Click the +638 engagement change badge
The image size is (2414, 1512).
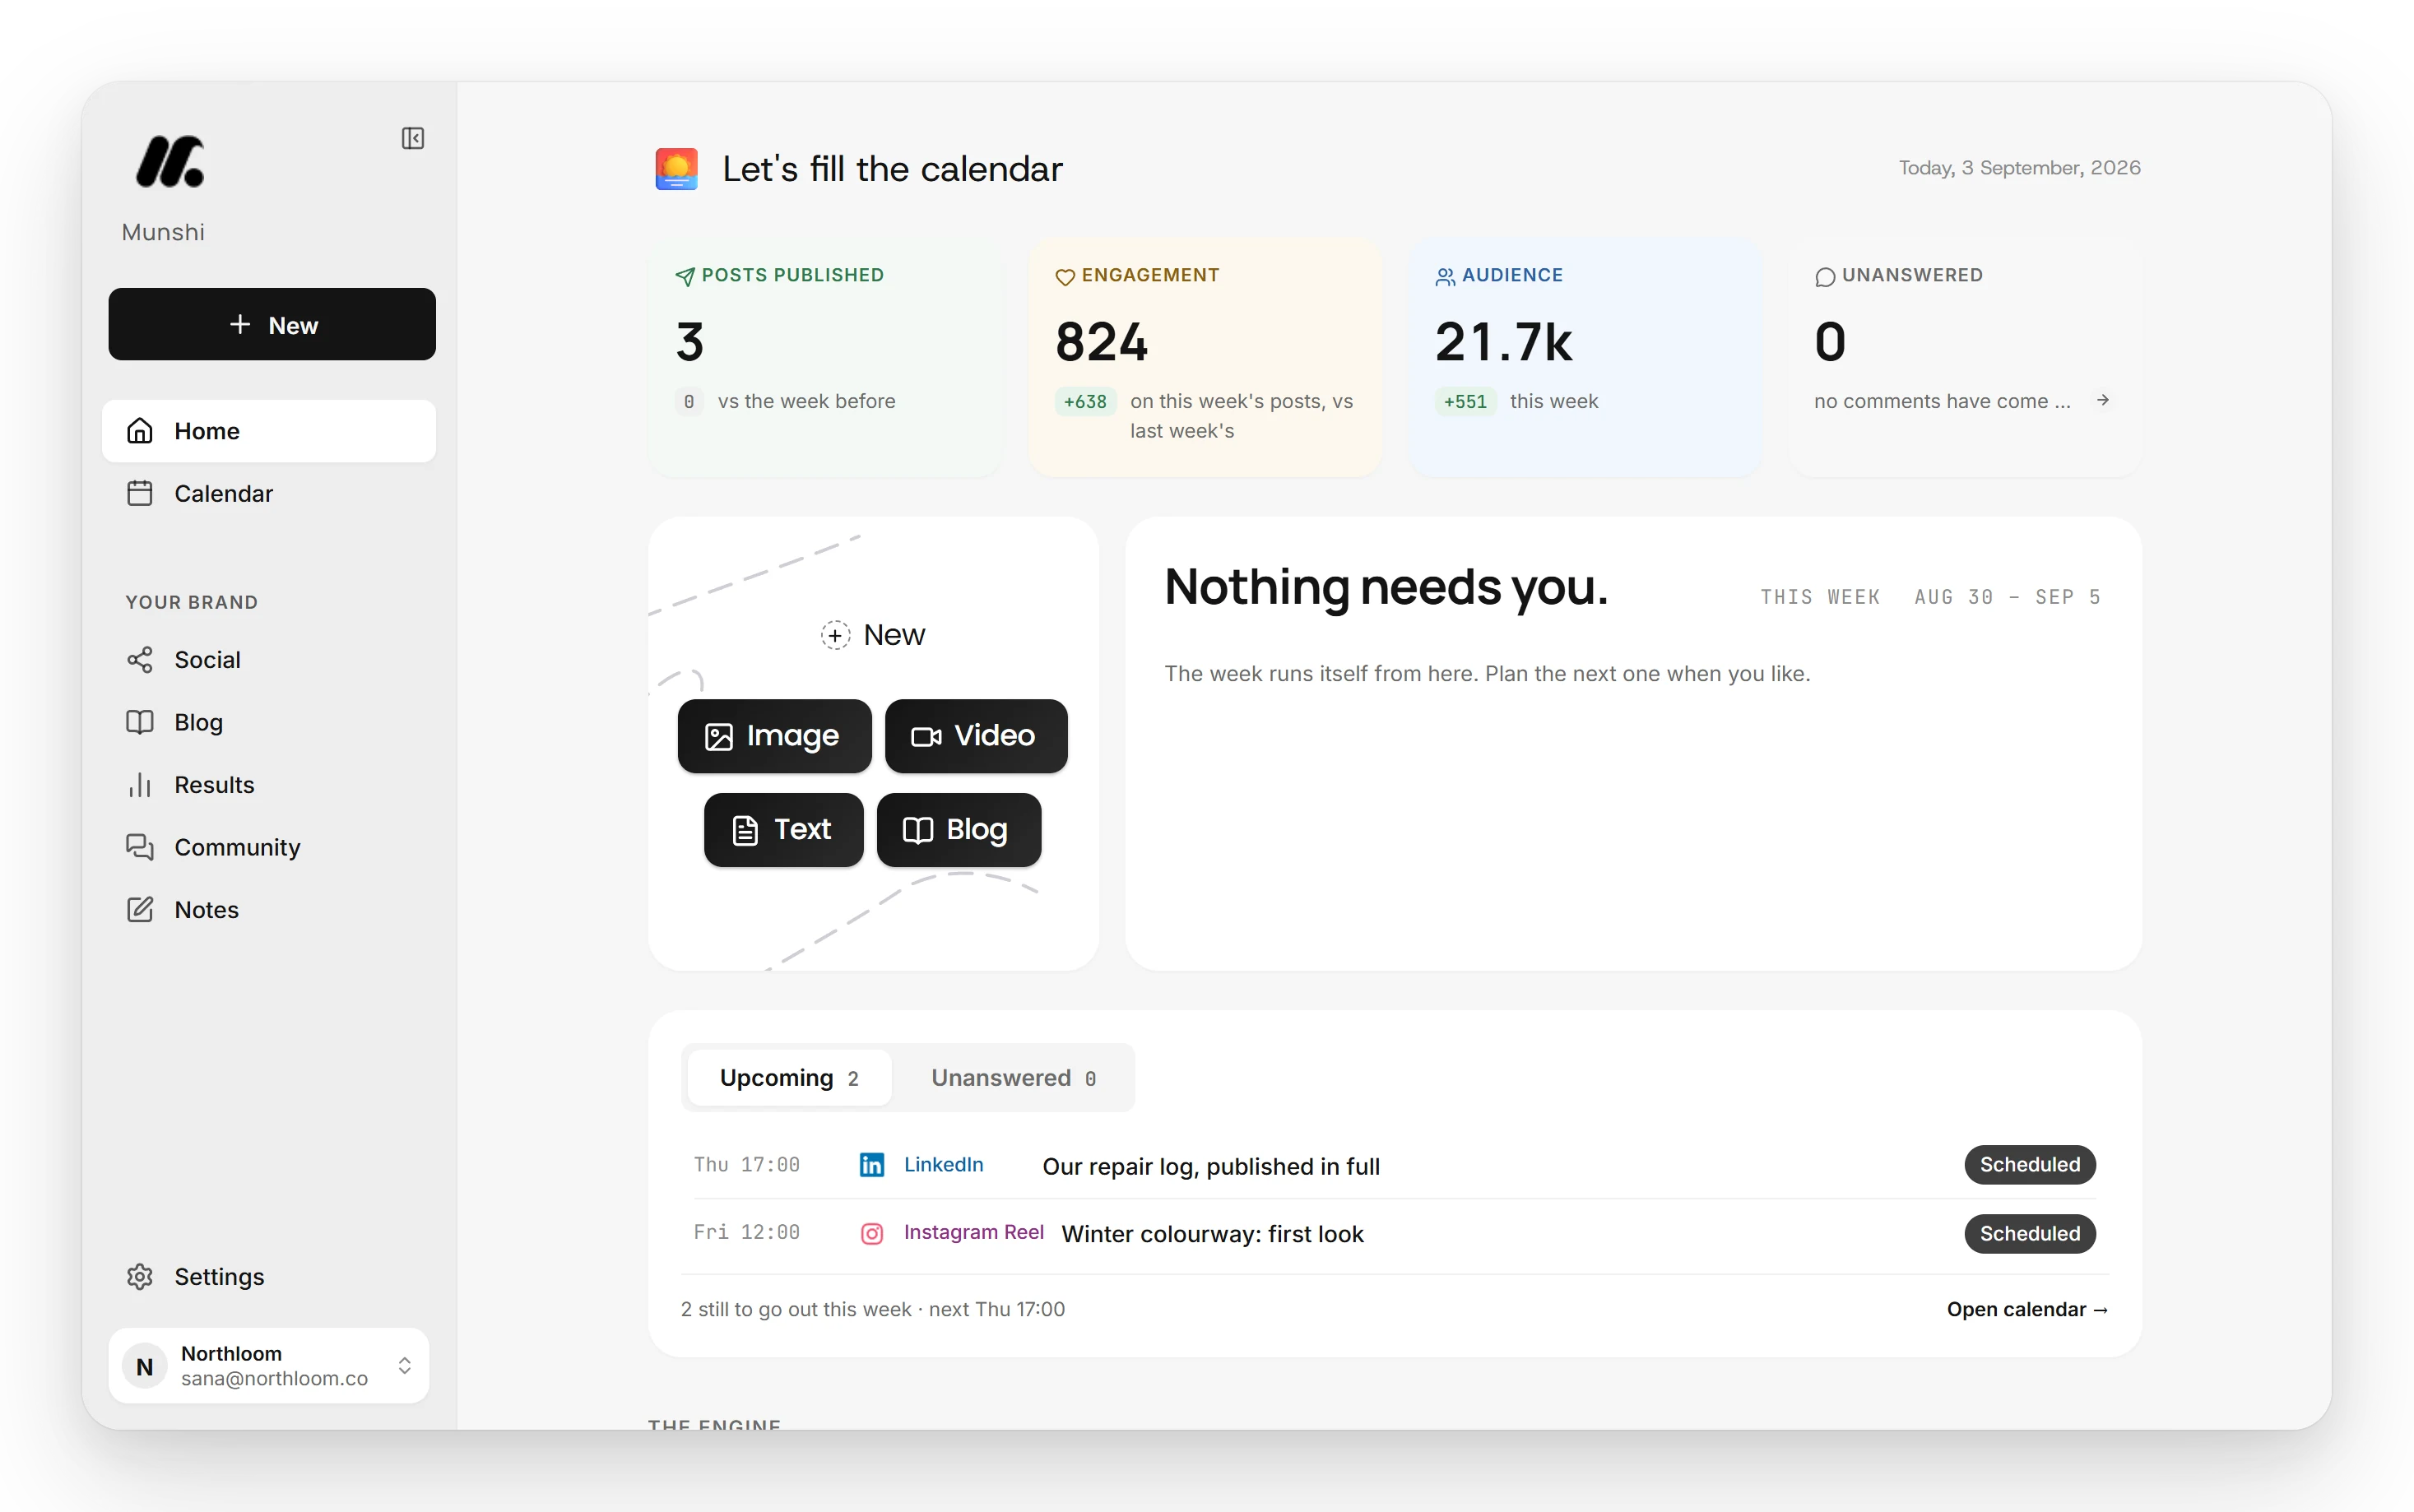(x=1085, y=402)
